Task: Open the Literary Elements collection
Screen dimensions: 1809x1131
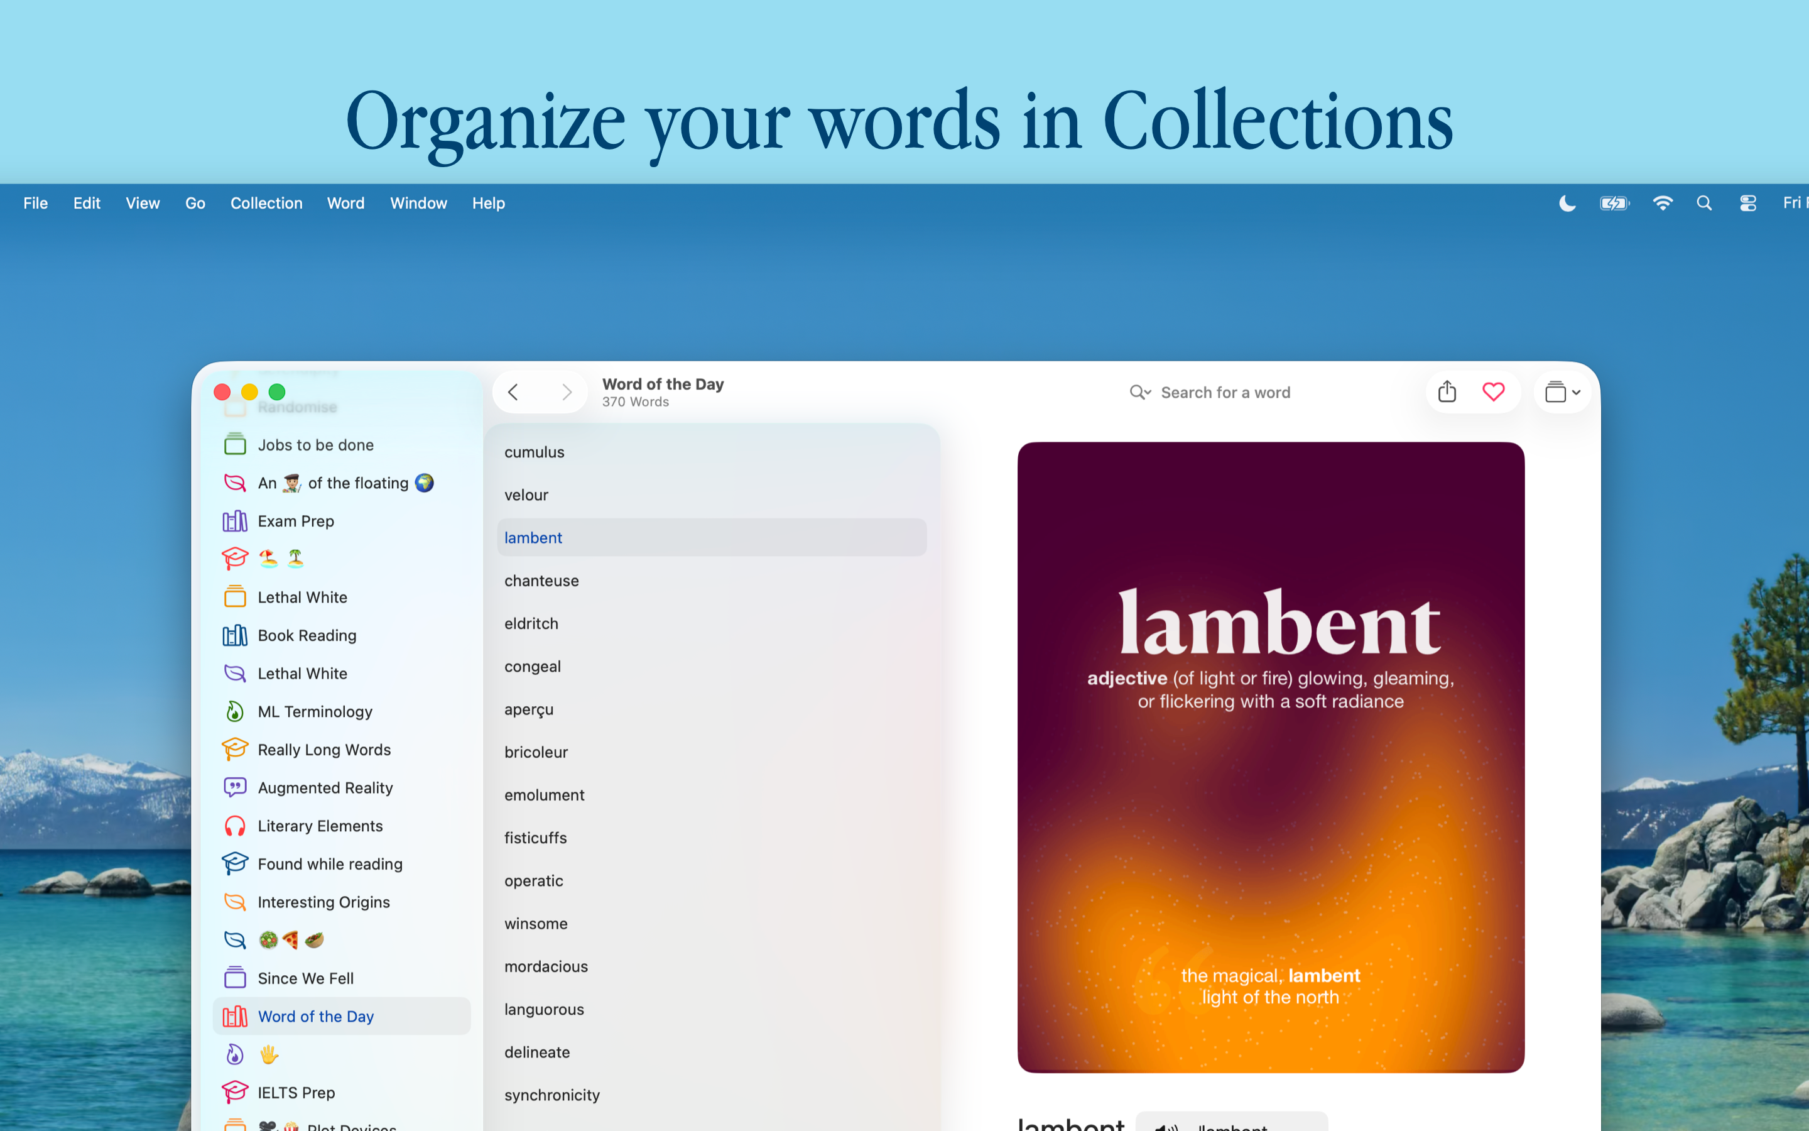Action: point(342,826)
